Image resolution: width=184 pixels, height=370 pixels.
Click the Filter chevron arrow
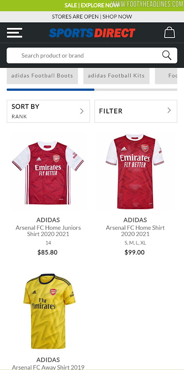169,111
